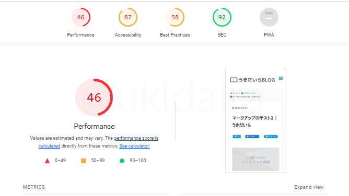
Task: Click the green circle 90–100 legend icon
Action: click(x=122, y=161)
